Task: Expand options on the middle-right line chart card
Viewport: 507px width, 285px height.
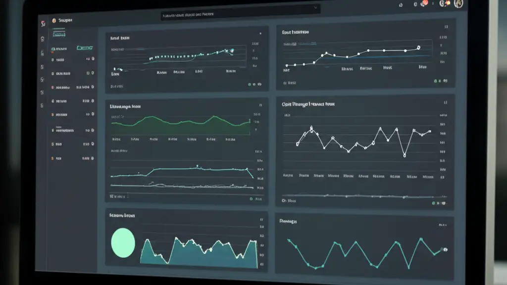Action: [x=446, y=102]
